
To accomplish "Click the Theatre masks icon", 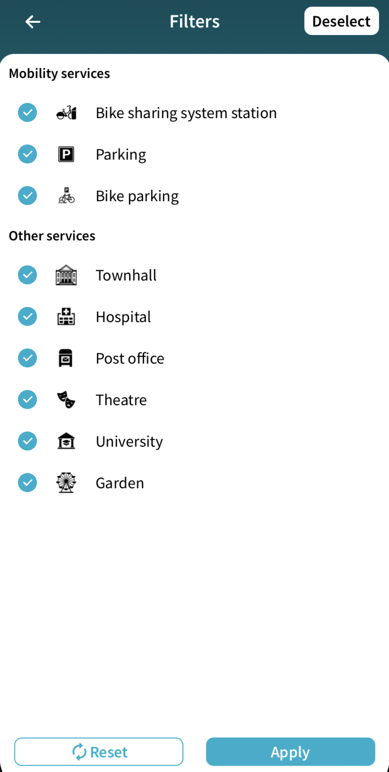I will 66,400.
